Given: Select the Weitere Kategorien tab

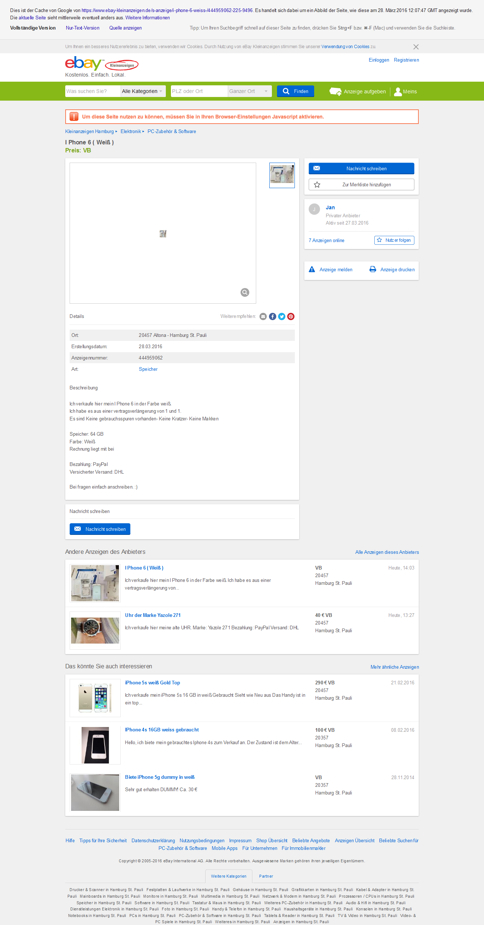Looking at the screenshot, I should [x=229, y=876].
